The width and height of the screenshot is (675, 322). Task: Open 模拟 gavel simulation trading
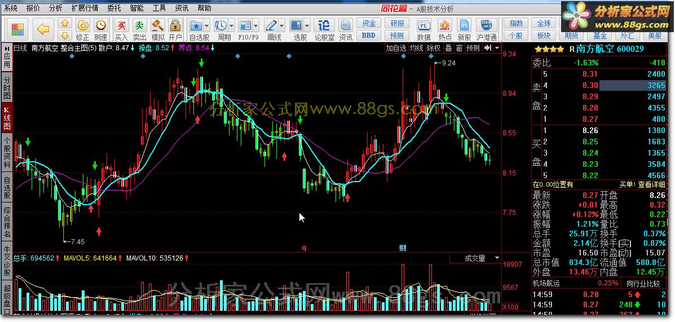click(x=158, y=29)
